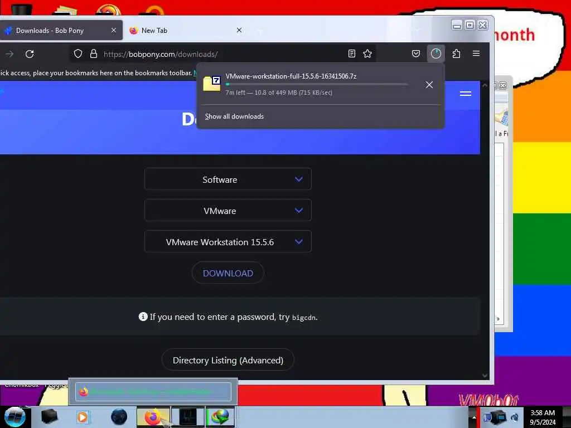Image resolution: width=571 pixels, height=428 pixels.
Task: Open the tracking protection shield icon
Action: pos(78,54)
